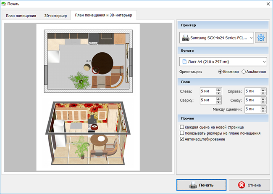Click the Печать button
This screenshot has height=194, width=273.
click(x=202, y=185)
